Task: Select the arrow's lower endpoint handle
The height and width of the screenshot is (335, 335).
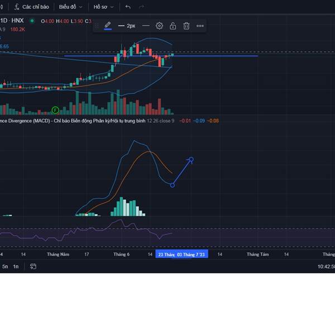Action: pyautogui.click(x=173, y=185)
